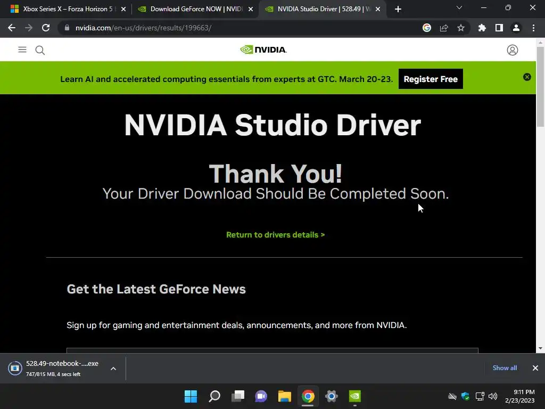Screen dimensions: 545x409
Task: Open Google account icon in address bar
Action: pos(426,28)
